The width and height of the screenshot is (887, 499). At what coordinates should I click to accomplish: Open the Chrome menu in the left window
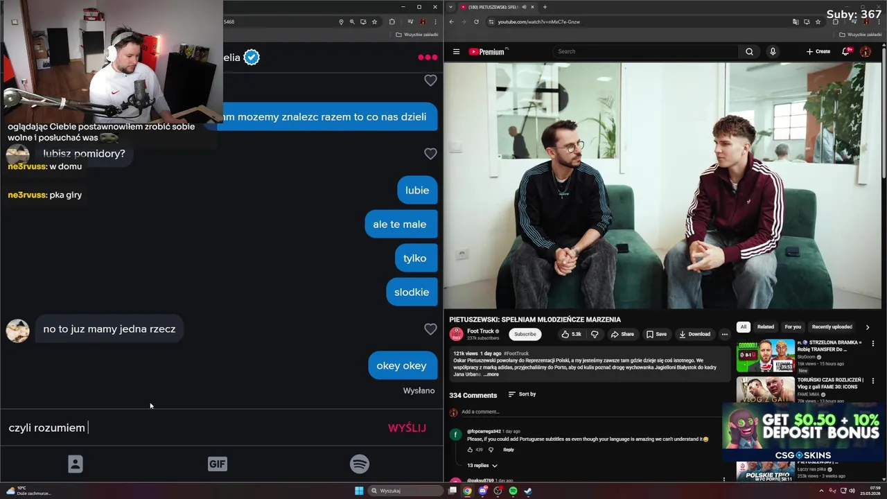click(x=435, y=21)
